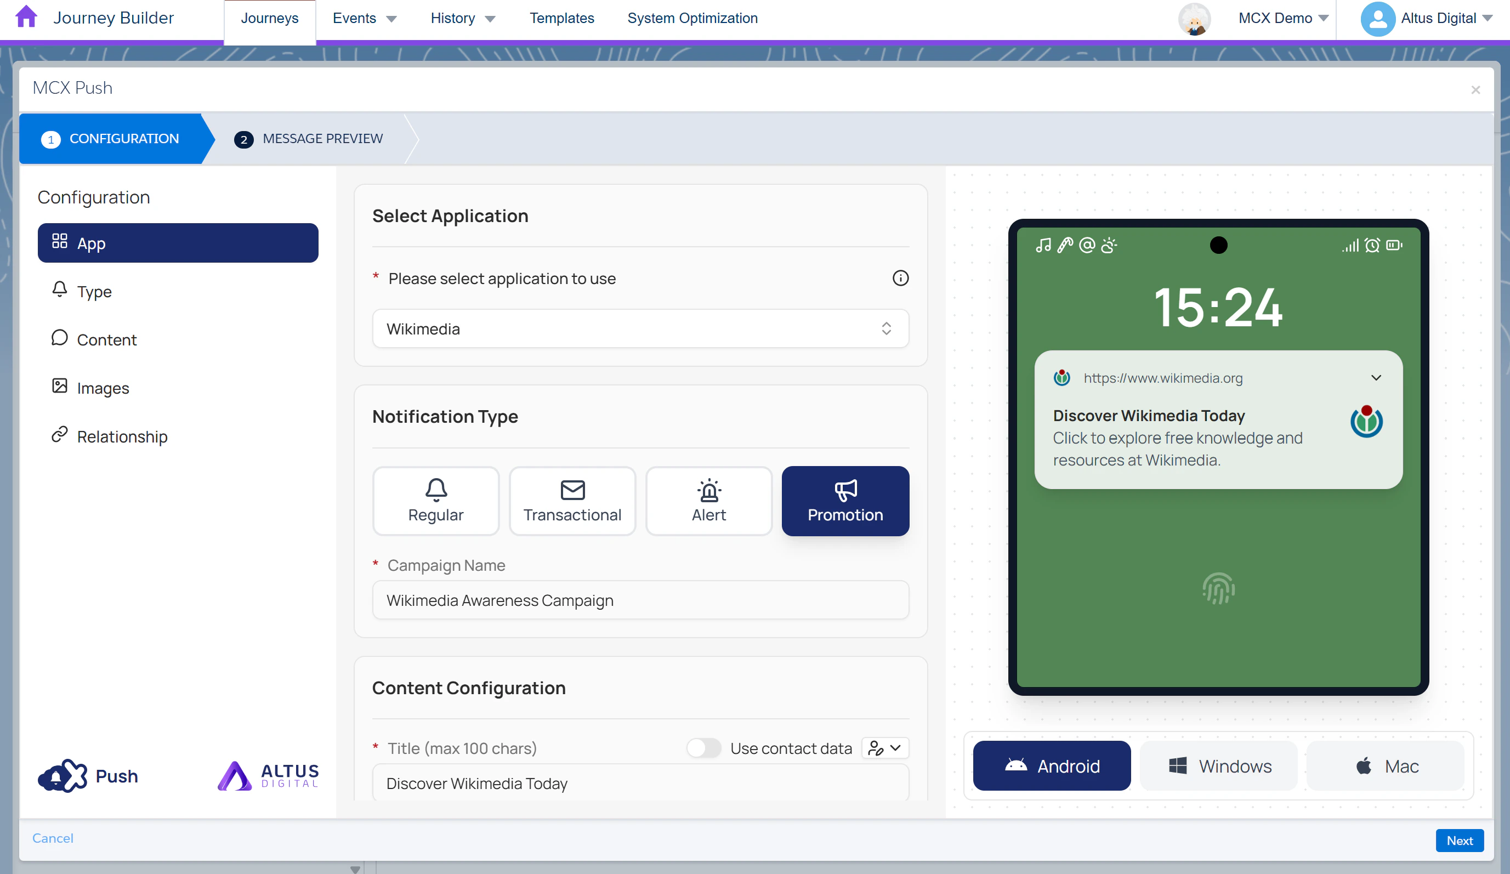
Task: Open the Images configuration section
Action: click(x=178, y=388)
